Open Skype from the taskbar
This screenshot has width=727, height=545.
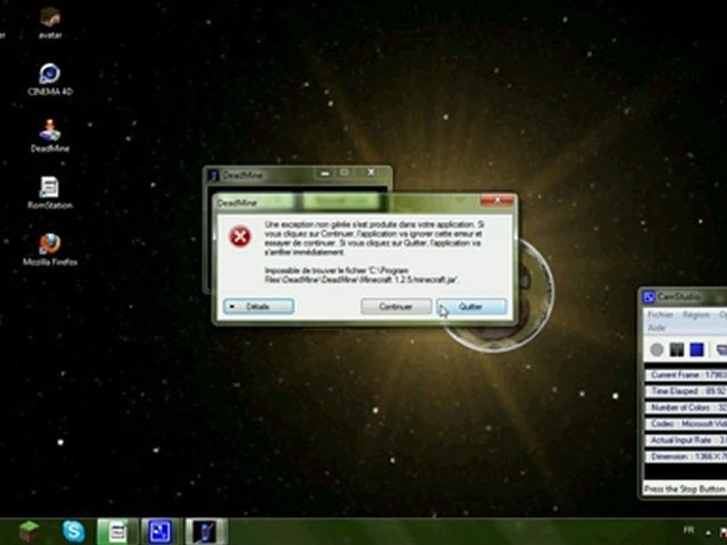[73, 531]
